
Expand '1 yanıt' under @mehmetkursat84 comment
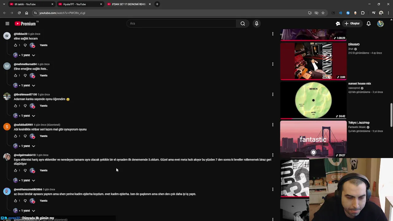(24, 85)
